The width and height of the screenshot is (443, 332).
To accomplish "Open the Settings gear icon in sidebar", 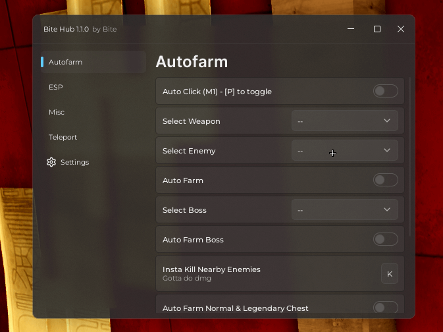I will click(51, 162).
